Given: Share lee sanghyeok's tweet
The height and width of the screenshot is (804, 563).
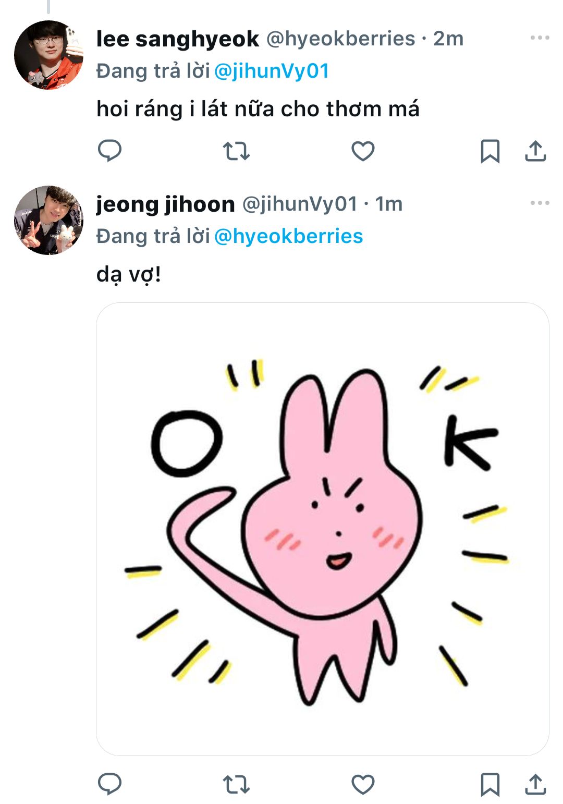Looking at the screenshot, I should pyautogui.click(x=535, y=151).
